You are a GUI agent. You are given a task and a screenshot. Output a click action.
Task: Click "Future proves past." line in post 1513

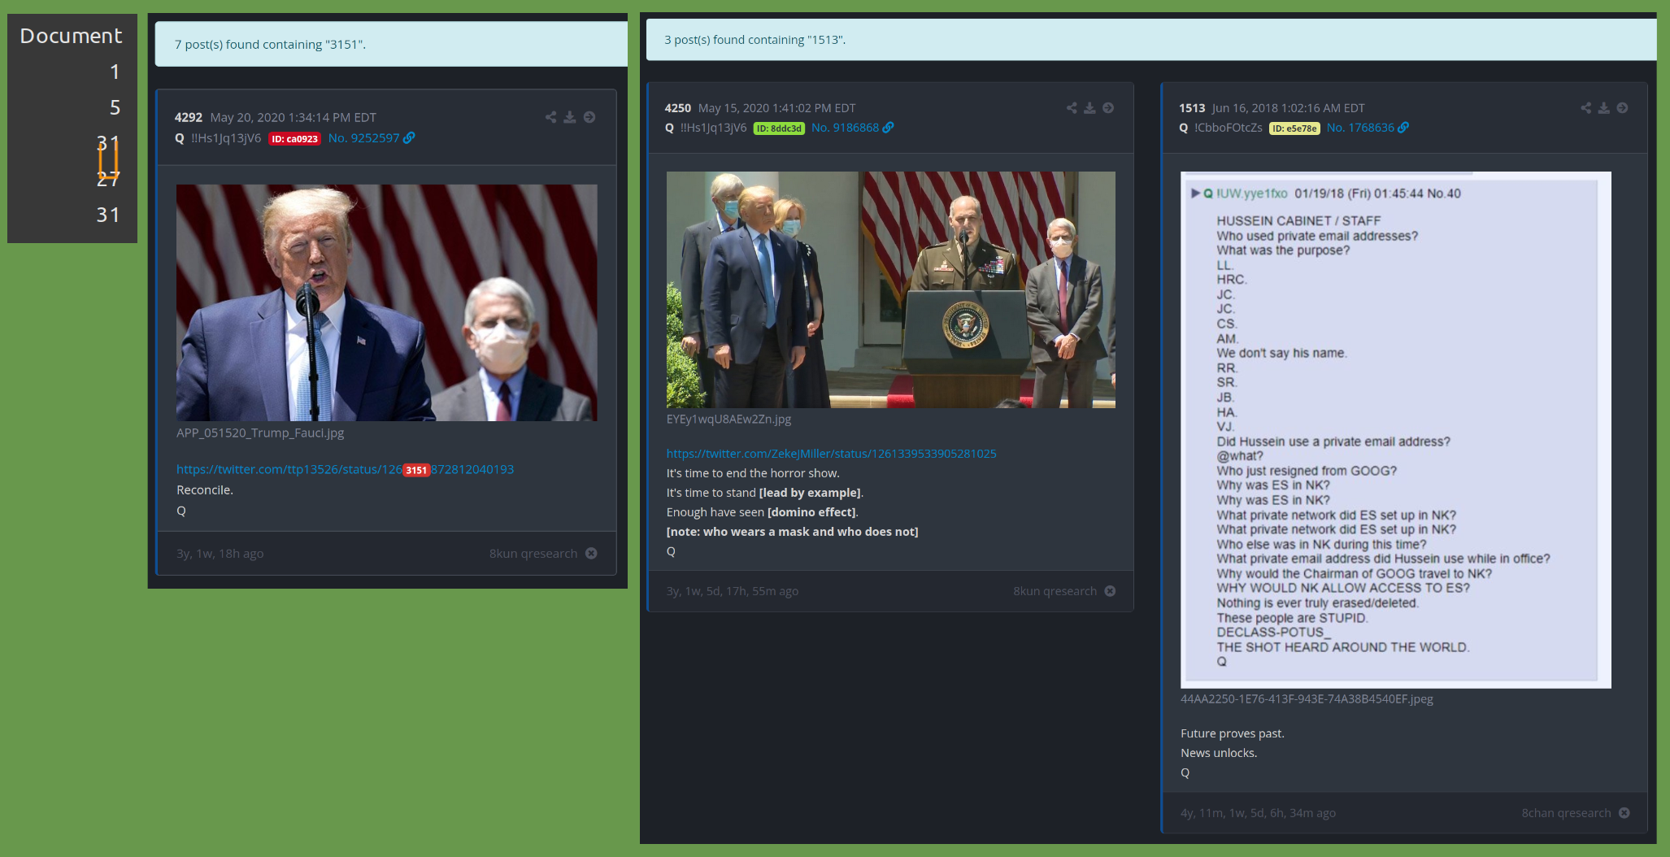[1233, 733]
